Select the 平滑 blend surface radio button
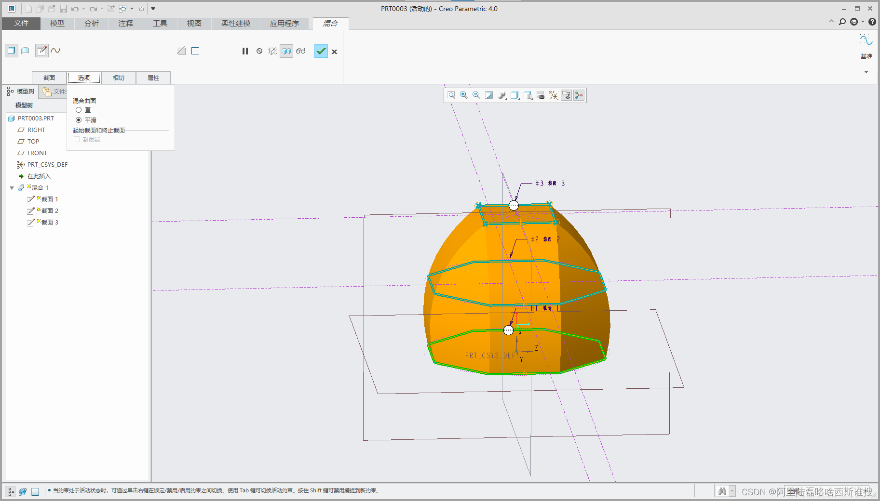Viewport: 880px width, 501px height. click(79, 120)
